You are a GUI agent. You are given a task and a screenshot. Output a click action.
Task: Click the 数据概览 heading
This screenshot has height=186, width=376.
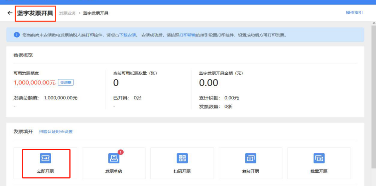click(x=23, y=55)
